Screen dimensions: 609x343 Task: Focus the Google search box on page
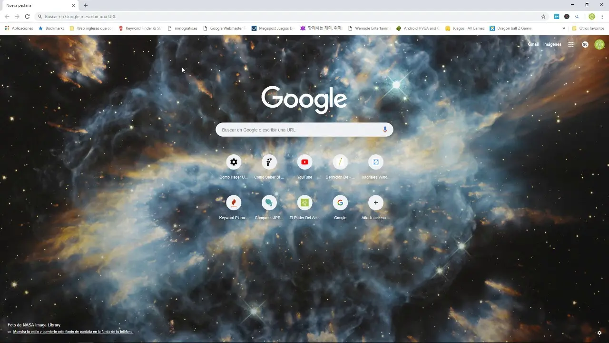coord(304,130)
